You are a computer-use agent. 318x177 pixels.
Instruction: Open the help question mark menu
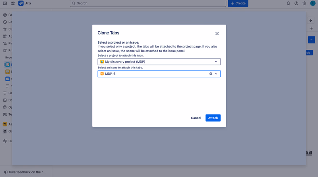coord(296,3)
